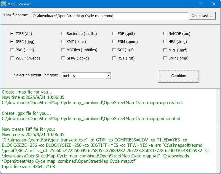Close the Map Combiner window
Viewport: 221px width, 174px height.
[x=214, y=4]
